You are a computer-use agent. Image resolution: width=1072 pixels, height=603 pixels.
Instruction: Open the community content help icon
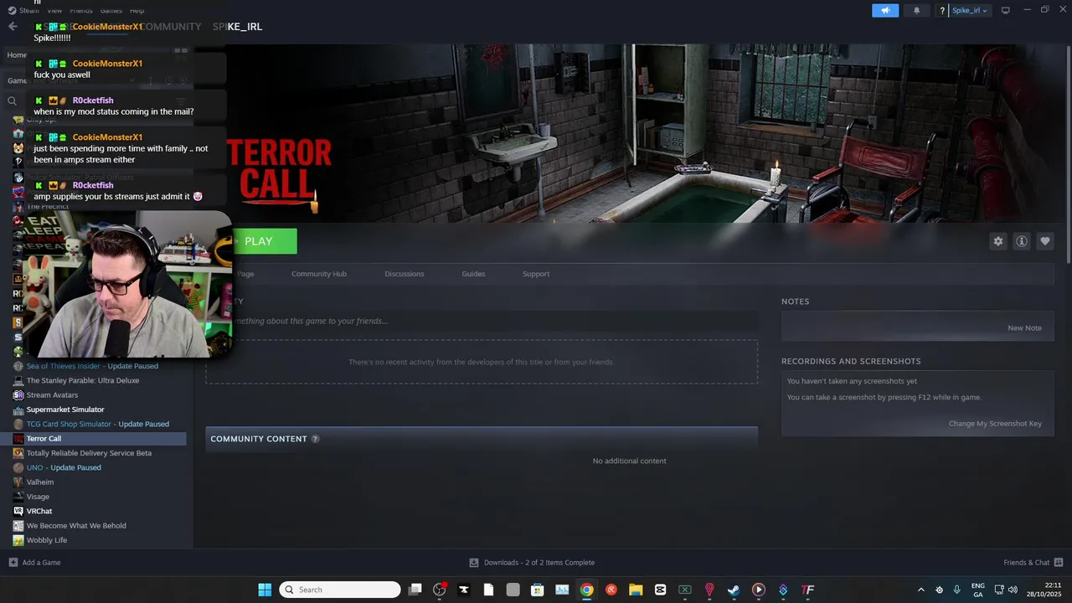[x=315, y=439]
